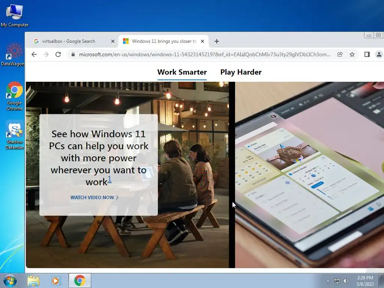384x288 pixels.
Task: Open the Chrome side panel icon
Action: click(367, 54)
